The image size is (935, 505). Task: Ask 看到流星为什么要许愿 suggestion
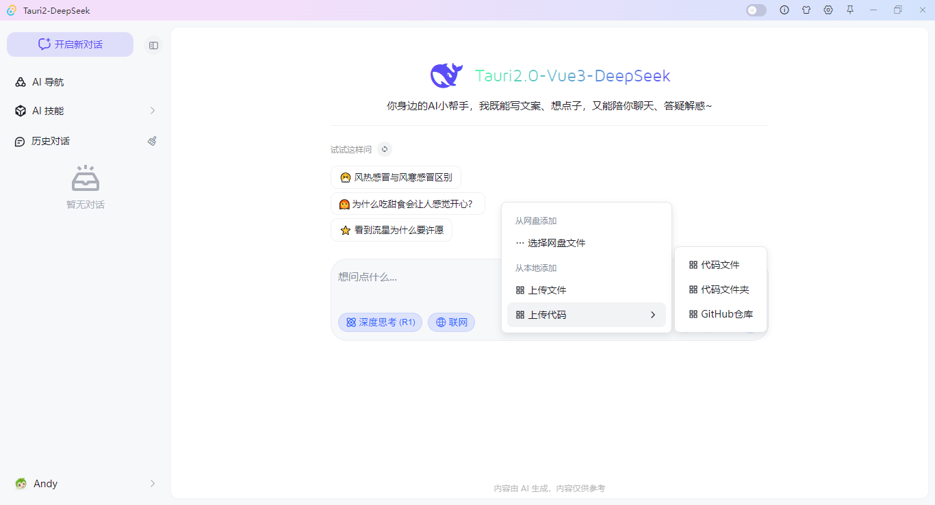(x=392, y=231)
